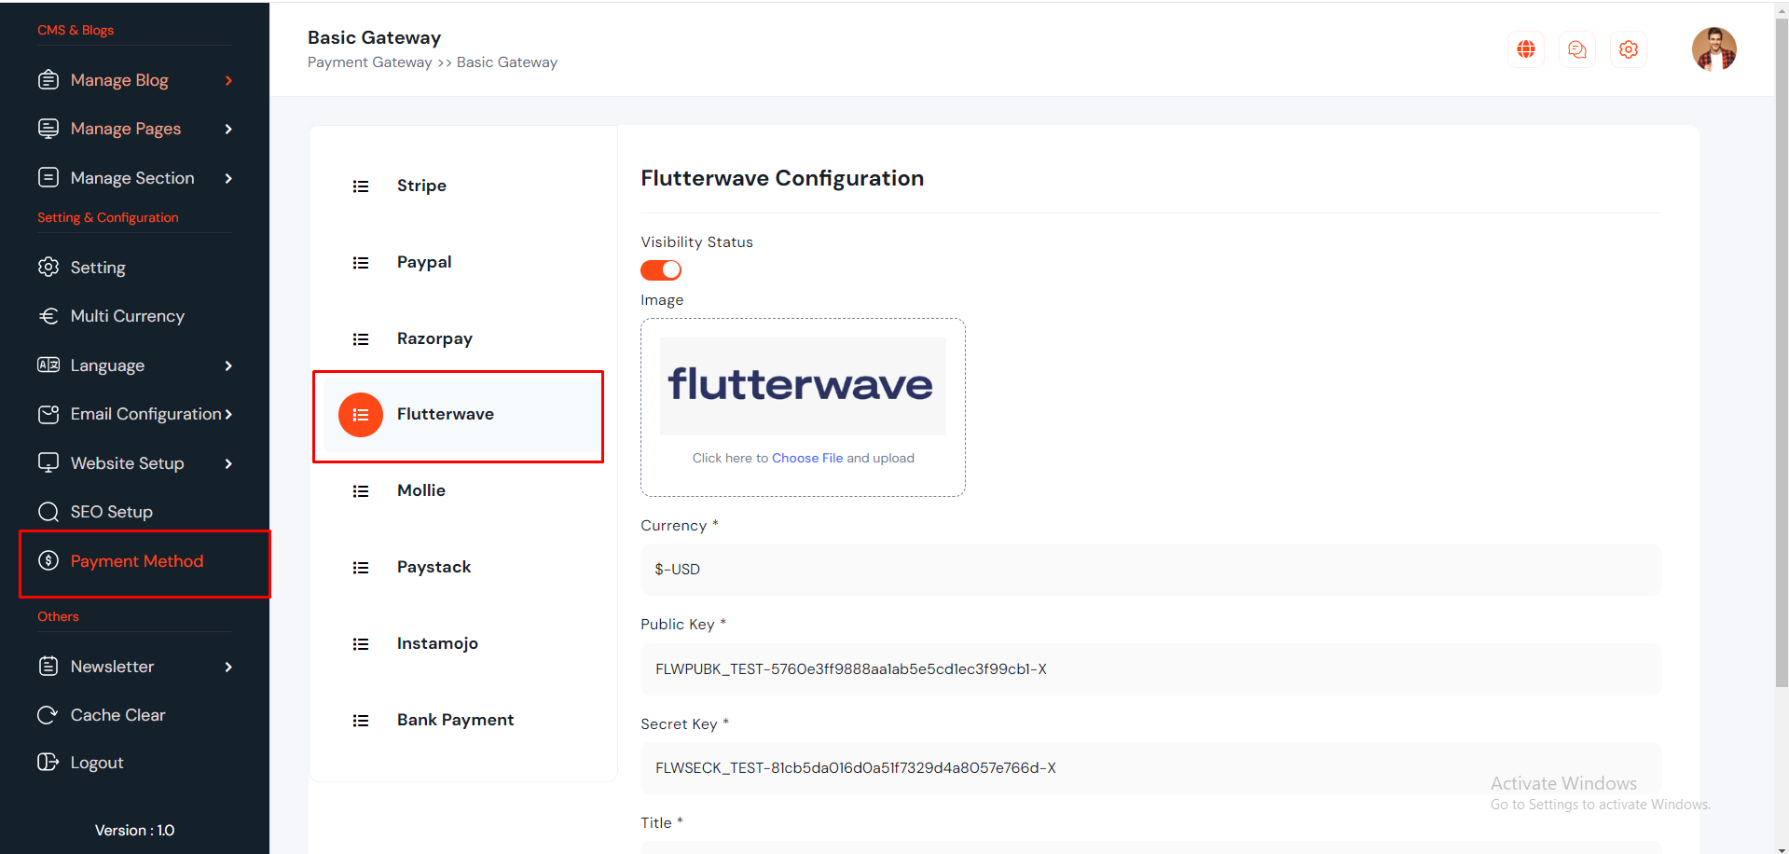The image size is (1789, 854).
Task: Open the chat messages icon
Action: tap(1576, 49)
